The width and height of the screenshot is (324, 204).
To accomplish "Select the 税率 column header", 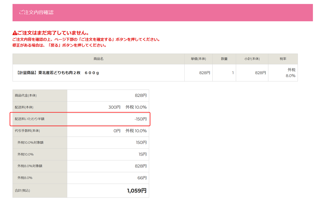I will tap(283, 59).
